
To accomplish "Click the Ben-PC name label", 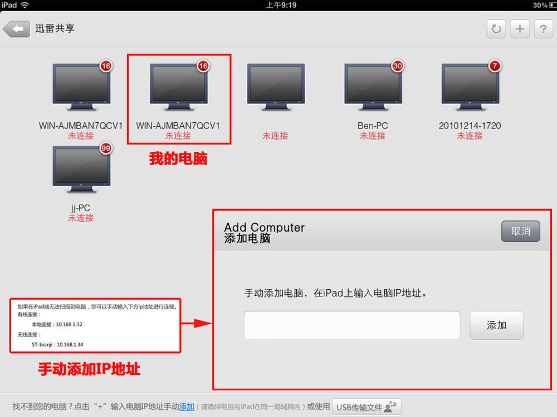I will pyautogui.click(x=373, y=126).
